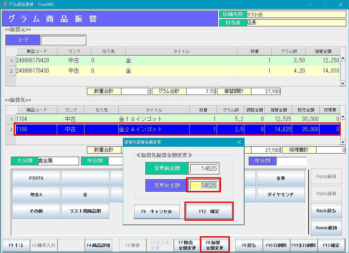Viewport: 349px width, 253px height.
Task: Close the 振替先振替金額変更 dialog
Action: [x=239, y=142]
